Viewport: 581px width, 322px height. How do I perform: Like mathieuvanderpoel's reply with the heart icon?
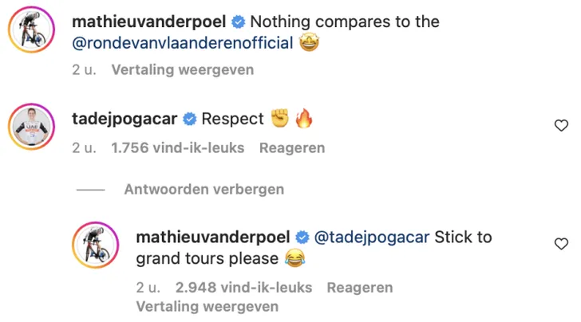(561, 243)
